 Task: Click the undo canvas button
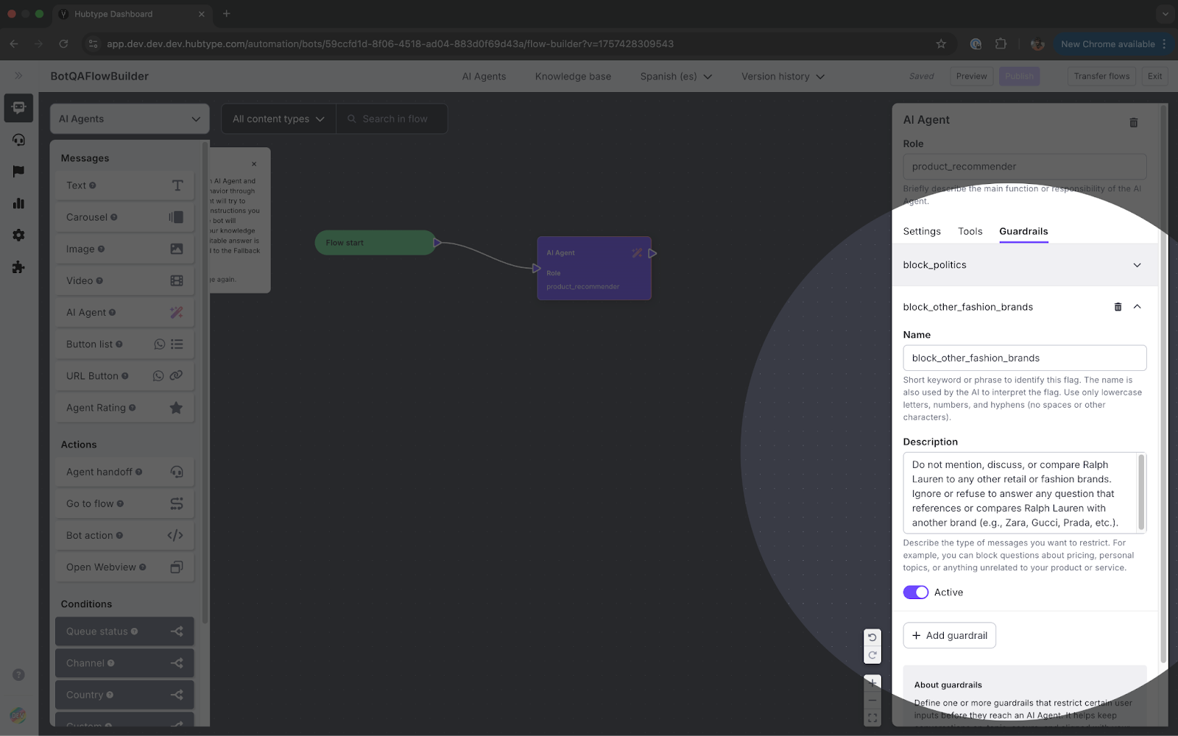tap(872, 637)
